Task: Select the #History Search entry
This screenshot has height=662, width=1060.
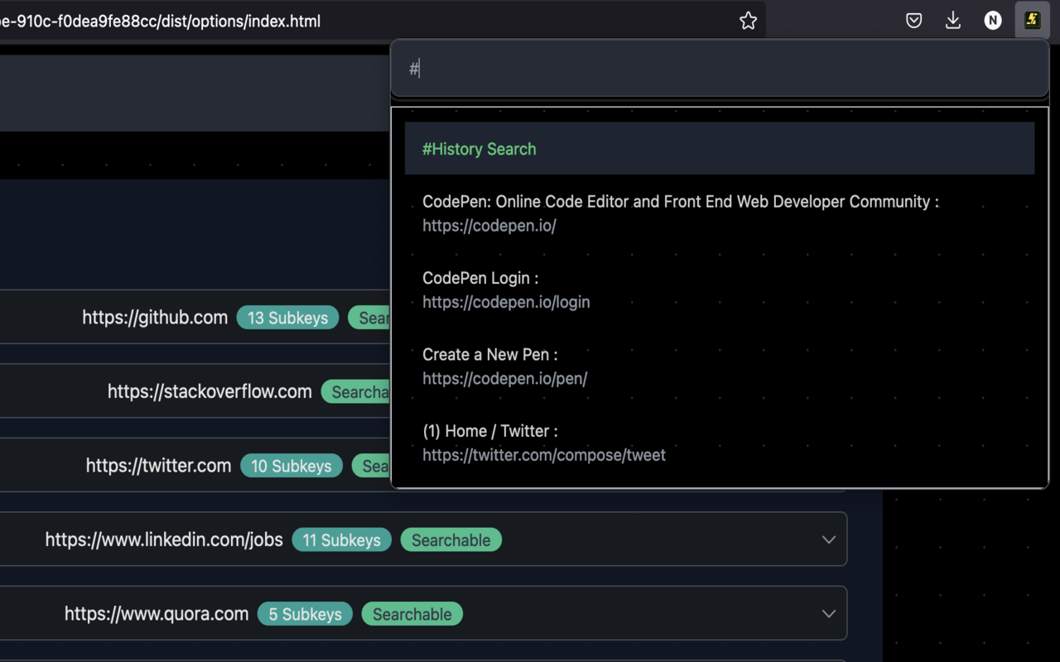Action: [x=720, y=149]
